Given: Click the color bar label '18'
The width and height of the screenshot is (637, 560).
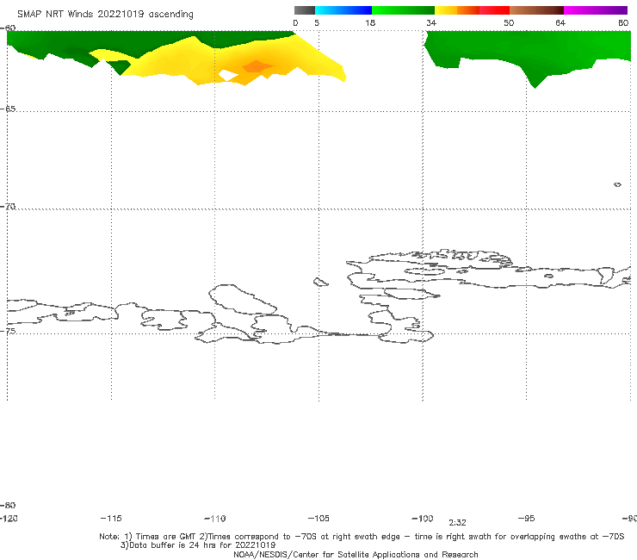Looking at the screenshot, I should [370, 23].
